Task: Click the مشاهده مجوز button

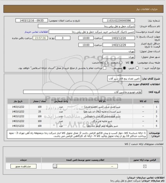Action: (23, 166)
